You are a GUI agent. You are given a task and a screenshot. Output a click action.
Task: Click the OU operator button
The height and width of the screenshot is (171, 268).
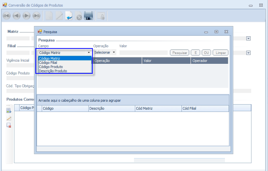pos(206,52)
